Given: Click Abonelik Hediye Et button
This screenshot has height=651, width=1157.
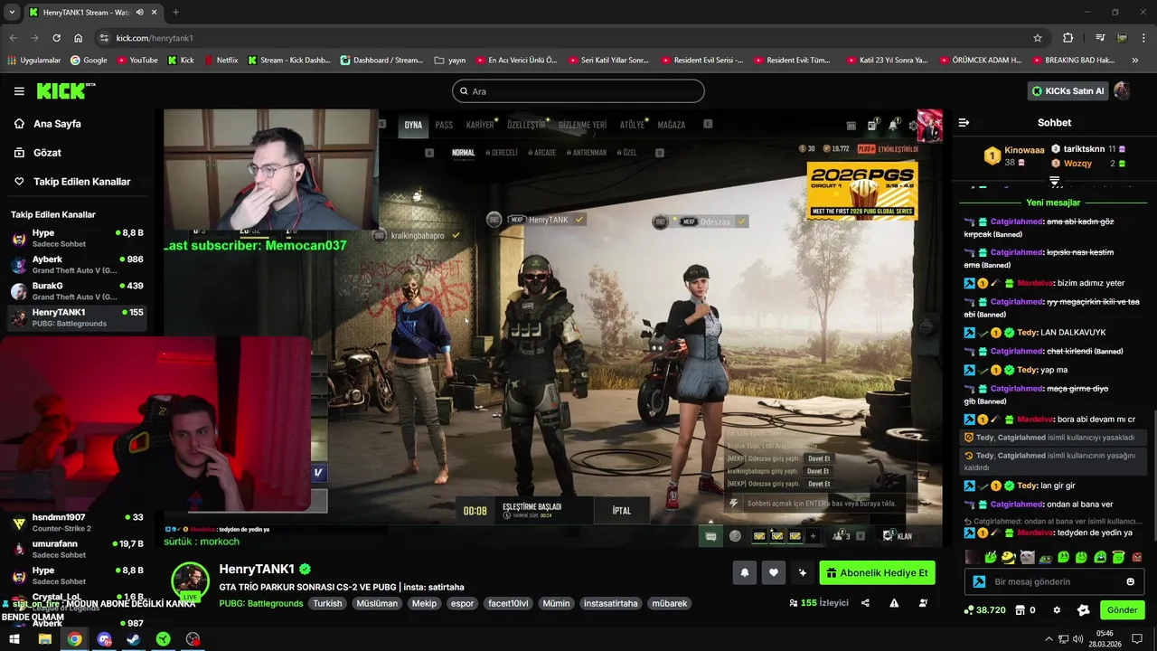Looking at the screenshot, I should 877,572.
